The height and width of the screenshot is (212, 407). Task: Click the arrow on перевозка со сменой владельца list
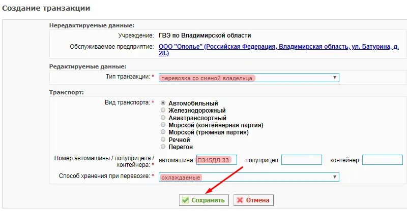pyautogui.click(x=335, y=78)
